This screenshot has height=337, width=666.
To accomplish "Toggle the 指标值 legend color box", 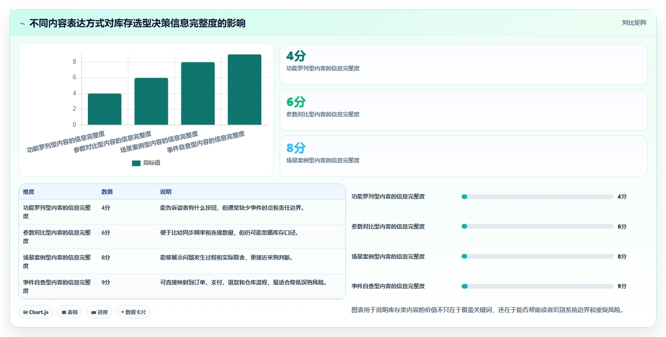I will tap(136, 163).
